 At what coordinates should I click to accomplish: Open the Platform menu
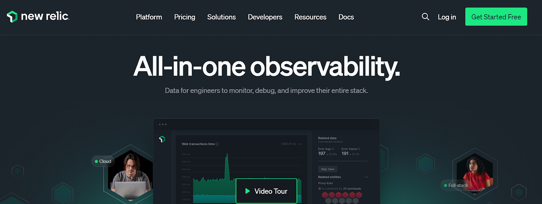(x=149, y=17)
